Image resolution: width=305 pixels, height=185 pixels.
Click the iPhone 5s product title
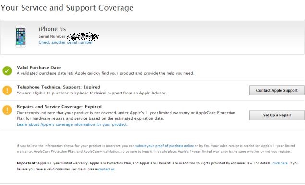(x=52, y=29)
